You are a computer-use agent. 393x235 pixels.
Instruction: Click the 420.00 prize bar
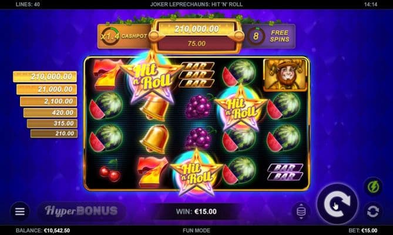point(50,113)
